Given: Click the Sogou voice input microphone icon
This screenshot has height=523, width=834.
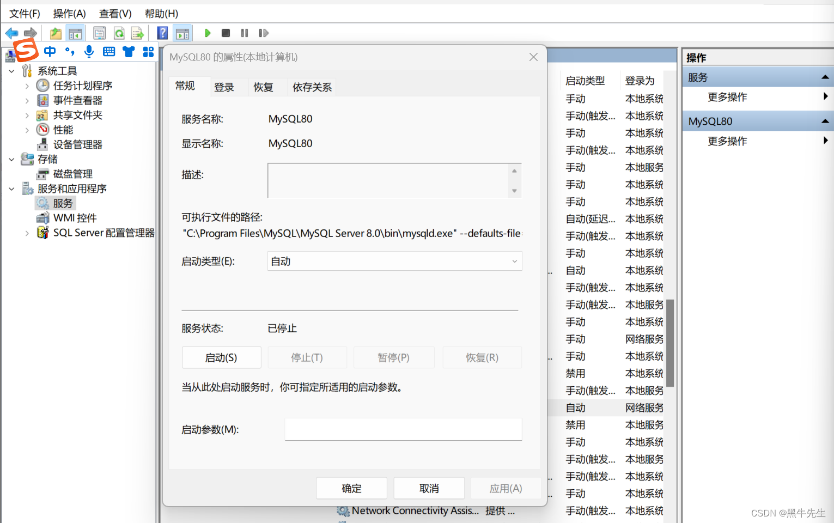Looking at the screenshot, I should (x=89, y=52).
